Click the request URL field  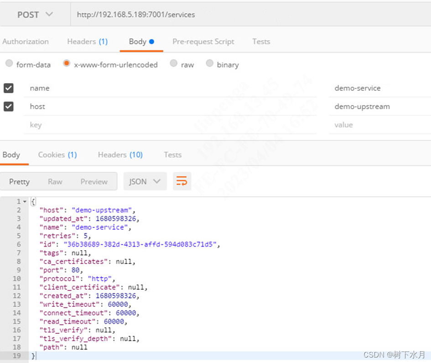coord(250,15)
